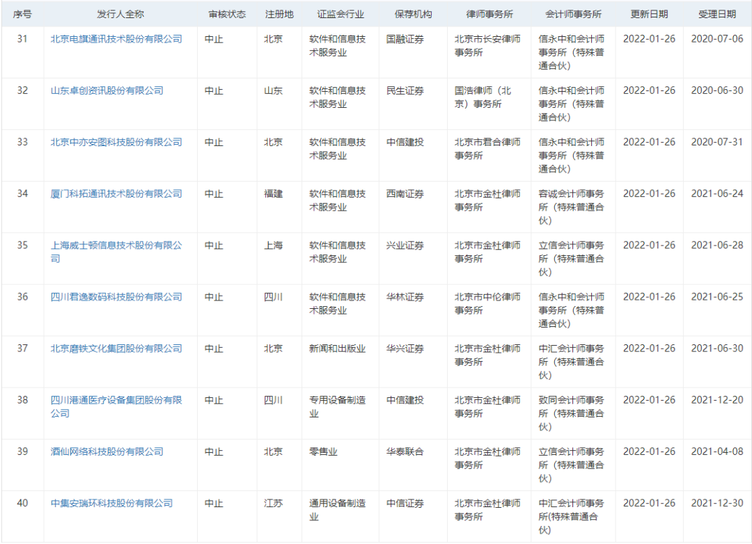This screenshot has width=752, height=544.
Task: Click the 更新日期 column header
Action: point(649,15)
